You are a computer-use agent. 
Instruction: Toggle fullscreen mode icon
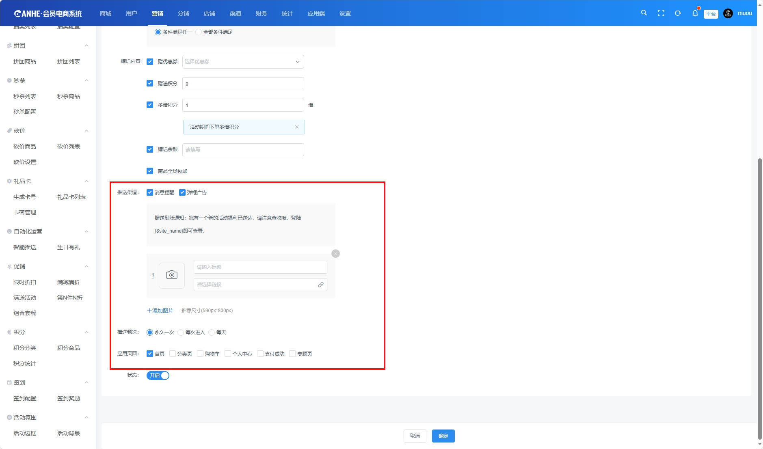tap(661, 13)
